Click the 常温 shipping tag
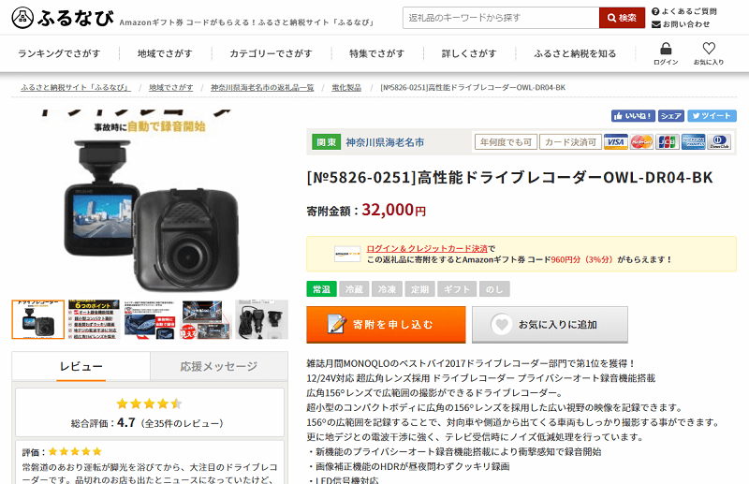 (x=321, y=289)
